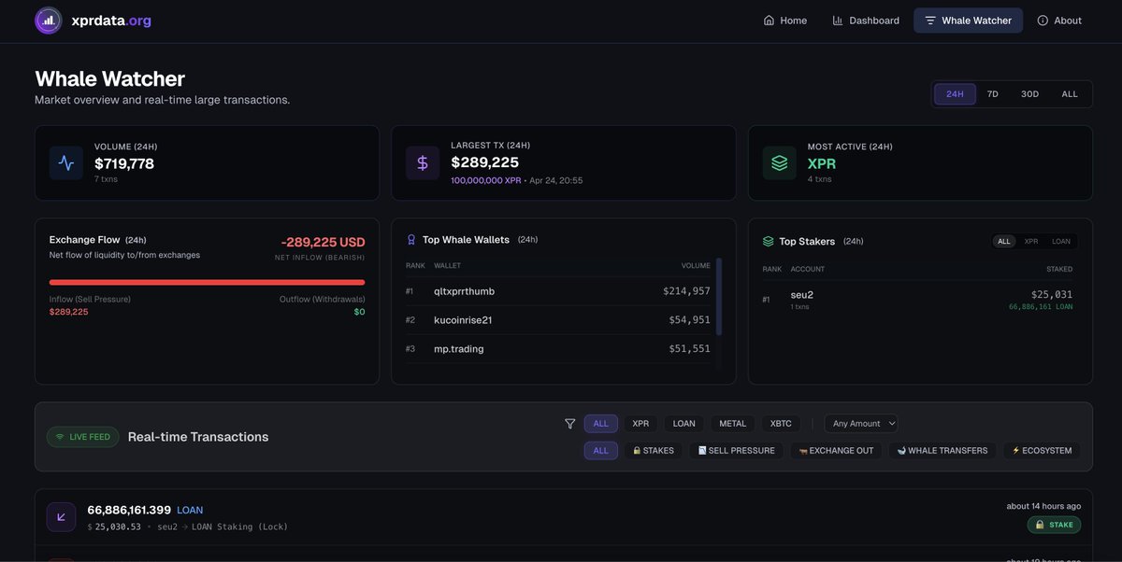Filter transactions by ECOSYSTEM
Viewport: 1122px width, 562px height.
1042,451
